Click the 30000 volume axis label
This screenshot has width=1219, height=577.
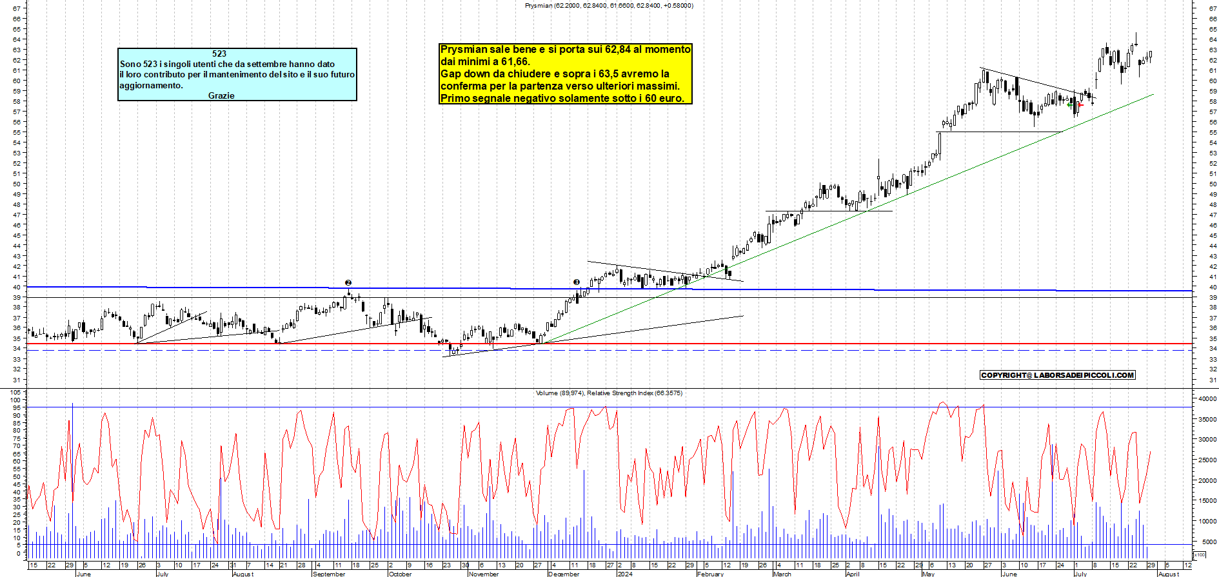(1208, 440)
